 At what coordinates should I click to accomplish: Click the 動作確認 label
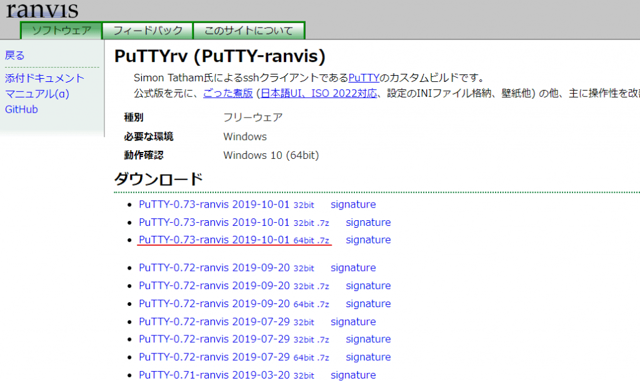[x=144, y=155]
